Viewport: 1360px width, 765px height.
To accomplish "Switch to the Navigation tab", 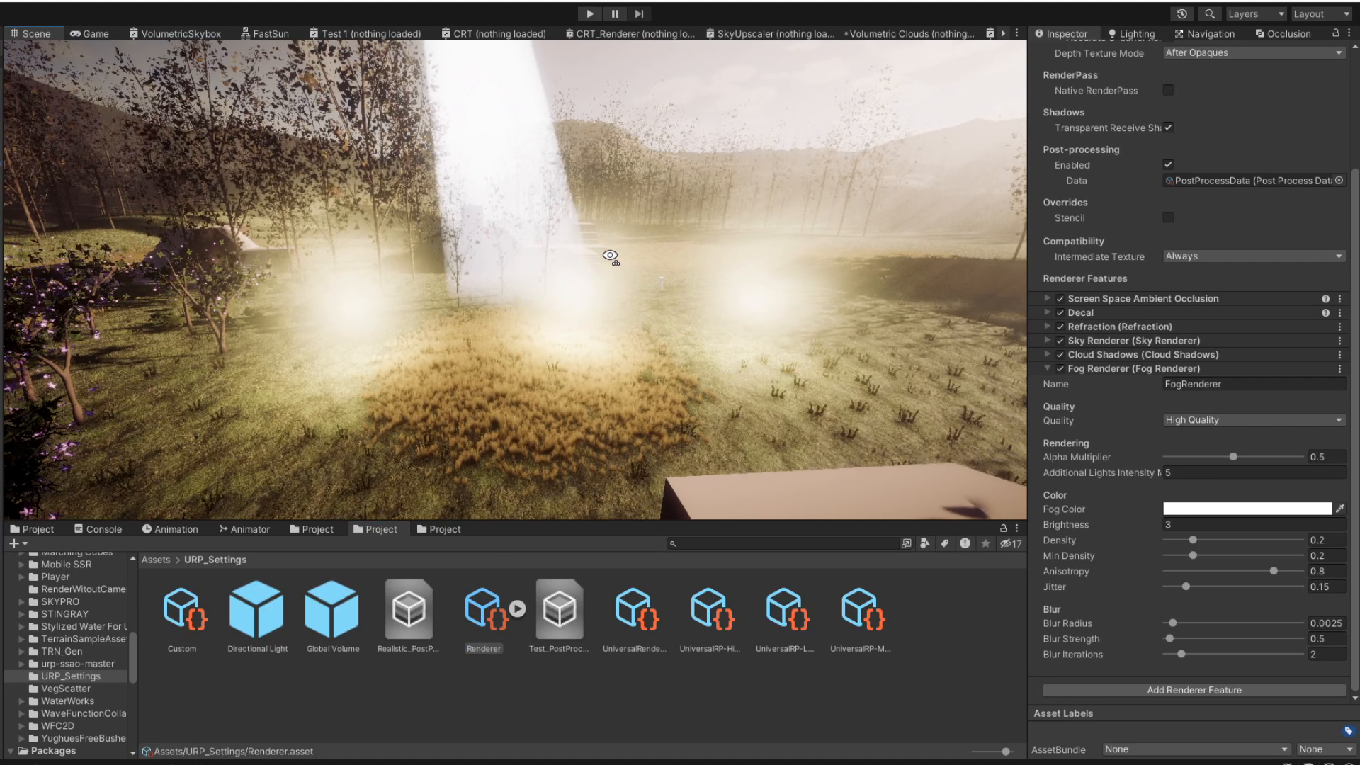I will [1204, 33].
